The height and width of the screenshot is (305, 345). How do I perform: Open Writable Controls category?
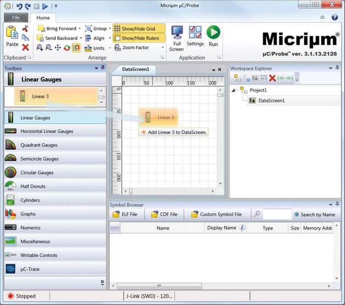[x=55, y=255]
